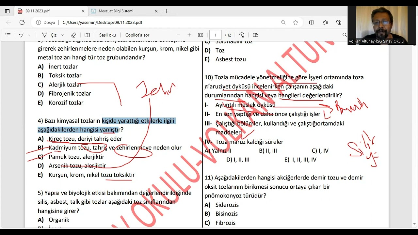
Task: Click 'Kurşun, krom, nikel tozu toksiktir'
Action: (91, 175)
